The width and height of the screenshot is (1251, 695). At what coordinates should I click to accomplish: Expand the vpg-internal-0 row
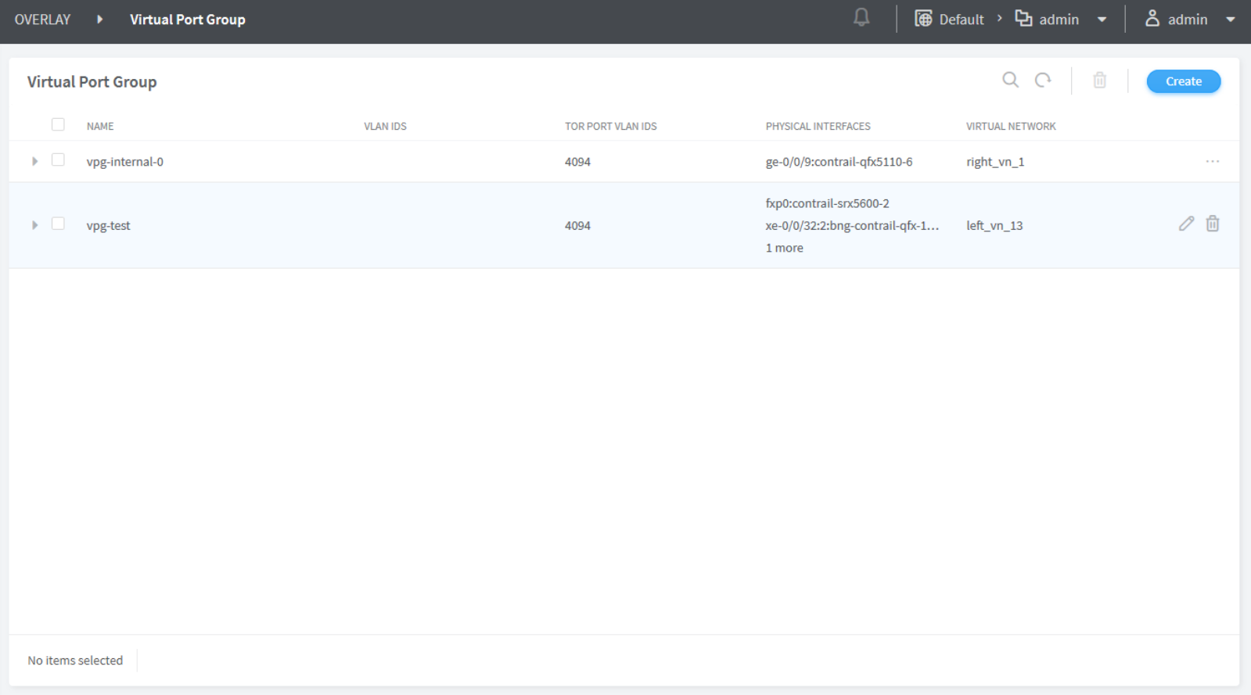coord(34,161)
